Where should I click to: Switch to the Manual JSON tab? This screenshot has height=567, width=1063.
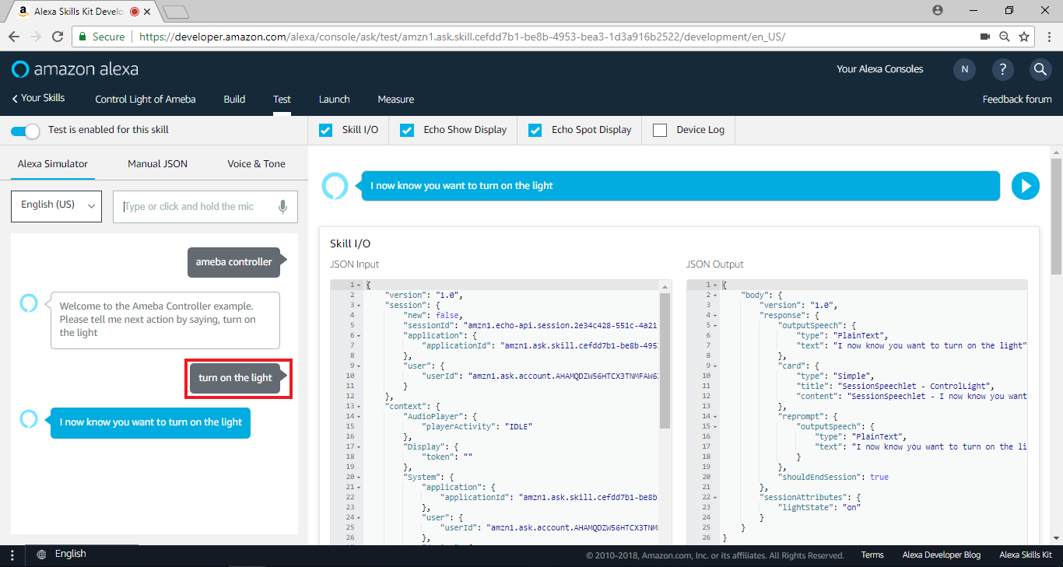tap(157, 164)
